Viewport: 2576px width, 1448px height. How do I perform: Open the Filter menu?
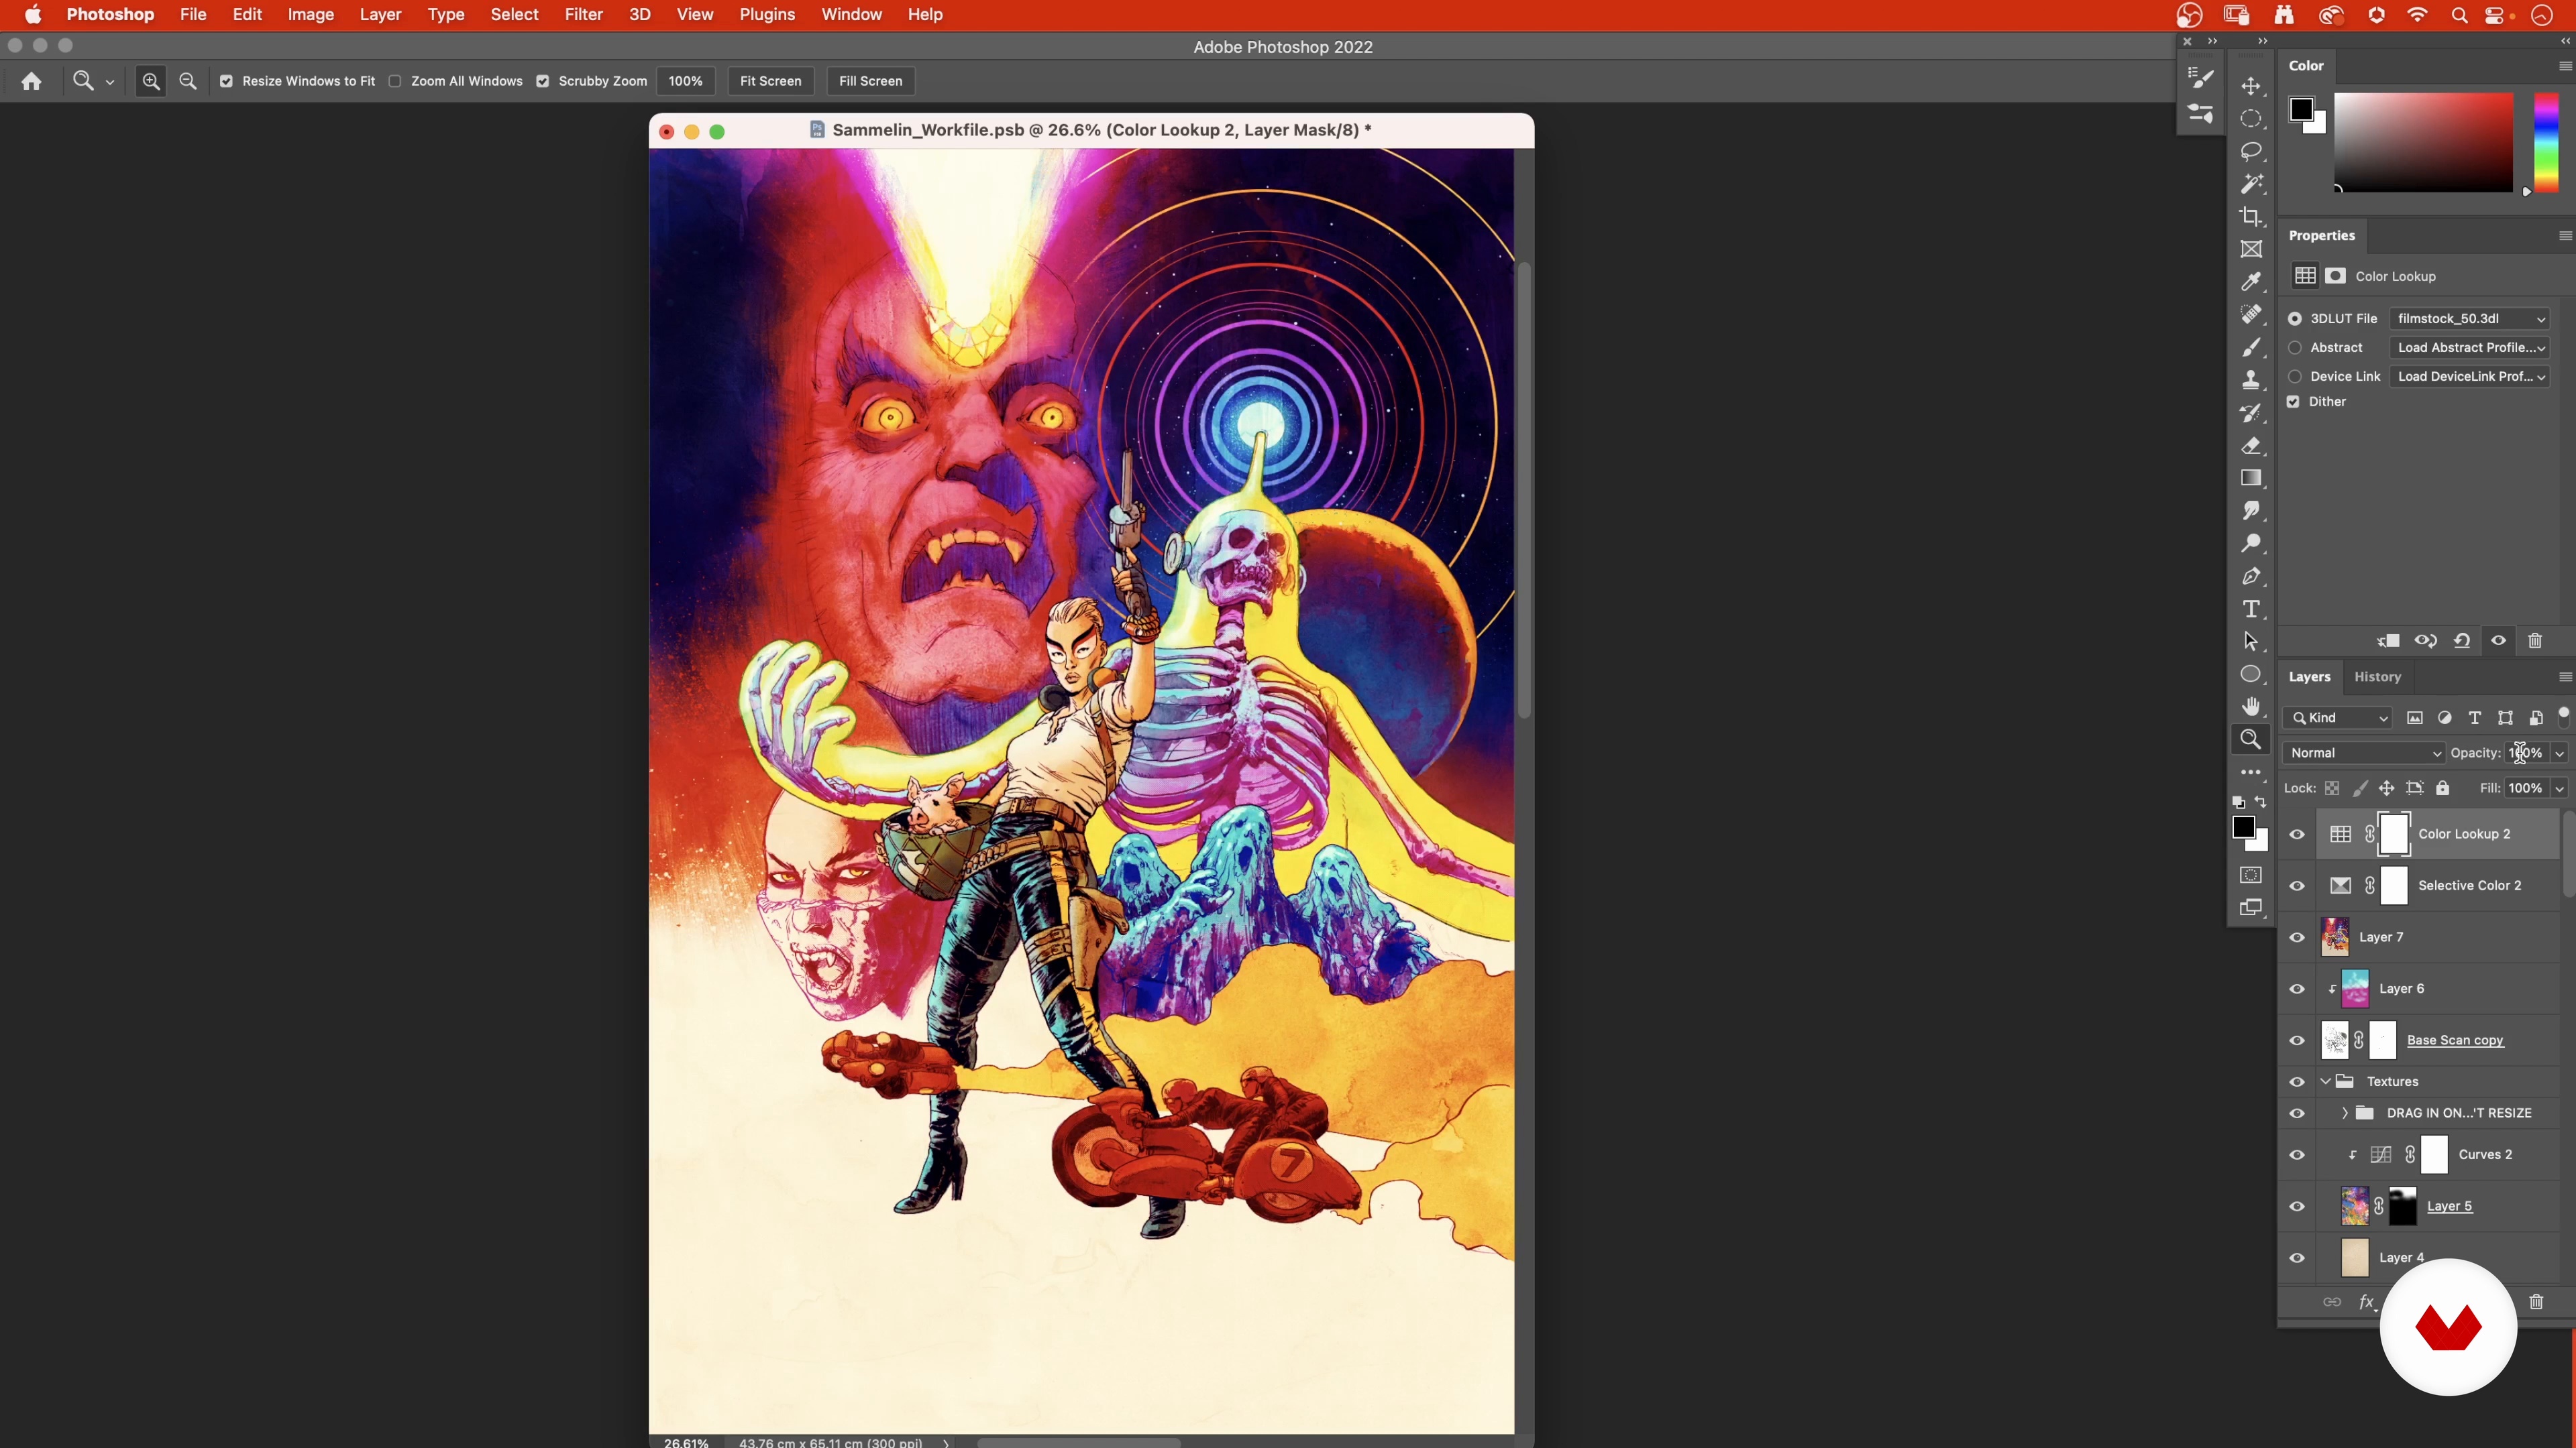(583, 15)
